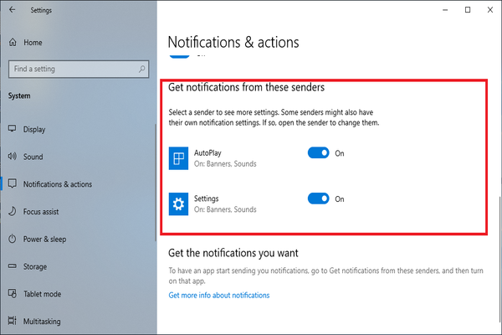Click the Multitasking icon

tap(13, 321)
